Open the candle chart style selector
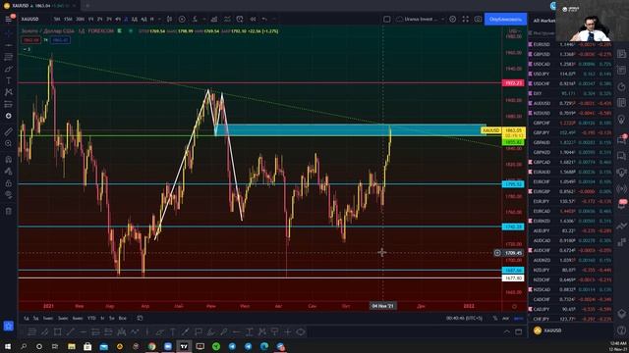 (169, 19)
